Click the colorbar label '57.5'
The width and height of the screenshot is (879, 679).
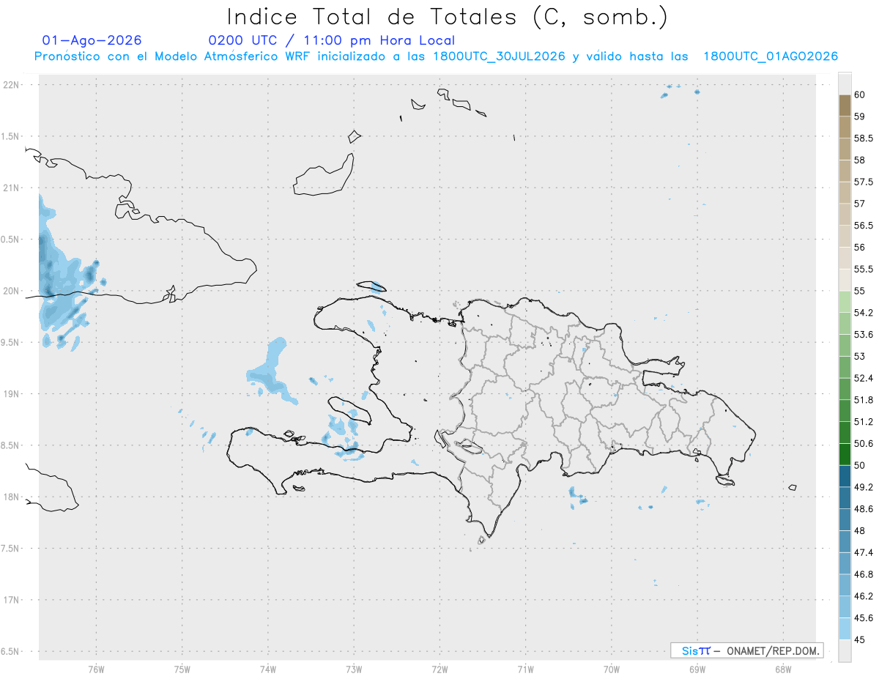tap(864, 182)
